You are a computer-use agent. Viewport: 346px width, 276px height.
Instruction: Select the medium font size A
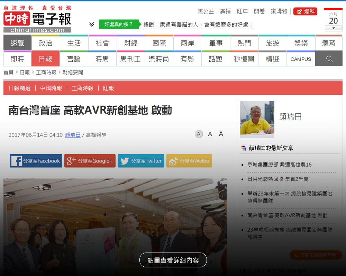(x=210, y=134)
